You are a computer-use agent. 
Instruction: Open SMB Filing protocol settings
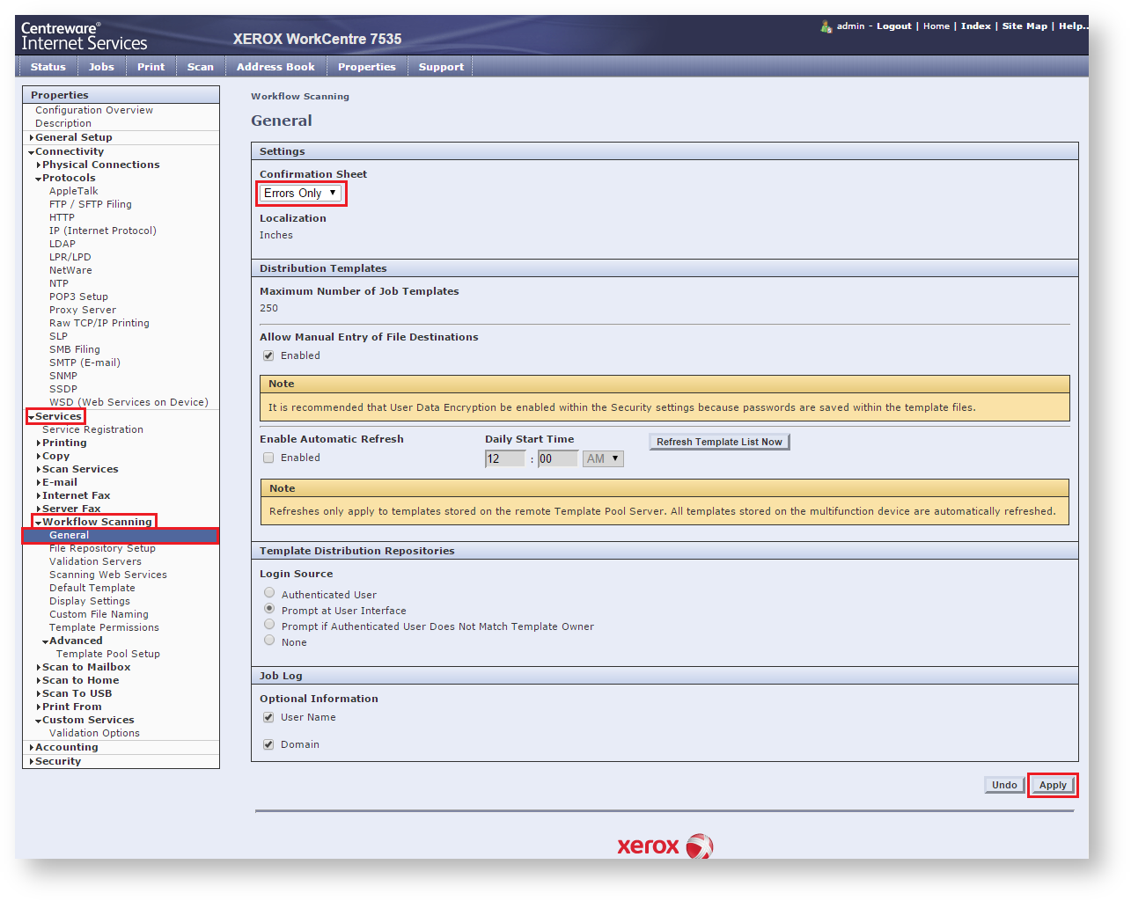75,349
